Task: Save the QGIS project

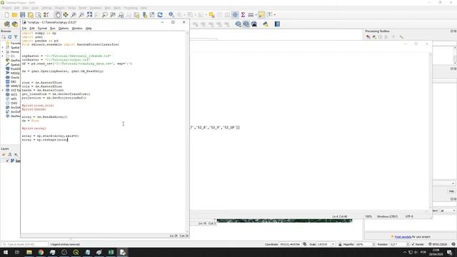Action: 22,14
